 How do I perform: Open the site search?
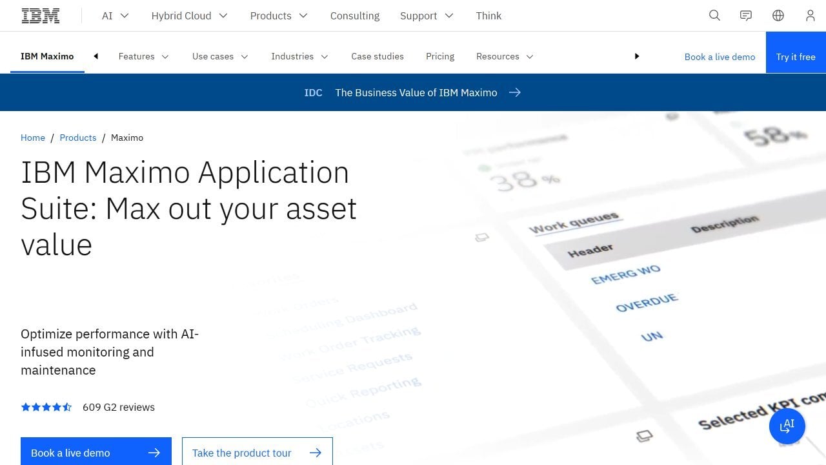coord(714,15)
